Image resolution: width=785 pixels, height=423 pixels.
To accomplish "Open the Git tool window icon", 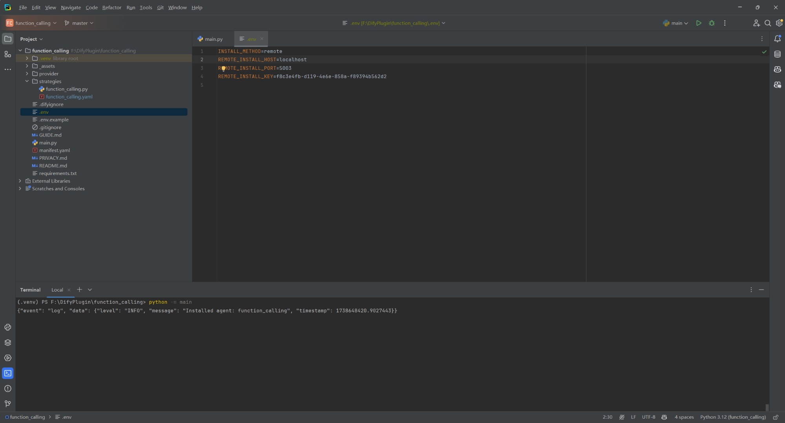I will click(x=8, y=404).
